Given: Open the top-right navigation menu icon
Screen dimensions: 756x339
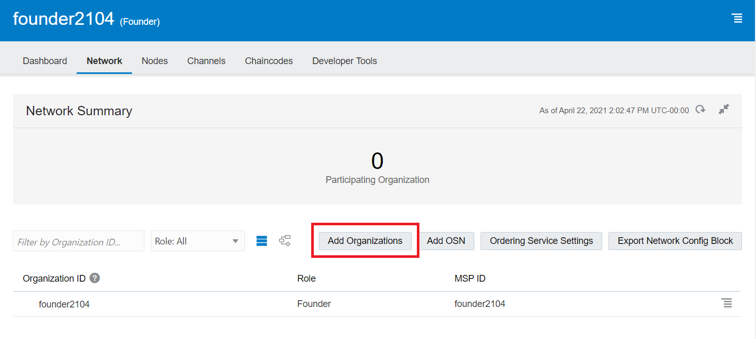Looking at the screenshot, I should tap(737, 18).
